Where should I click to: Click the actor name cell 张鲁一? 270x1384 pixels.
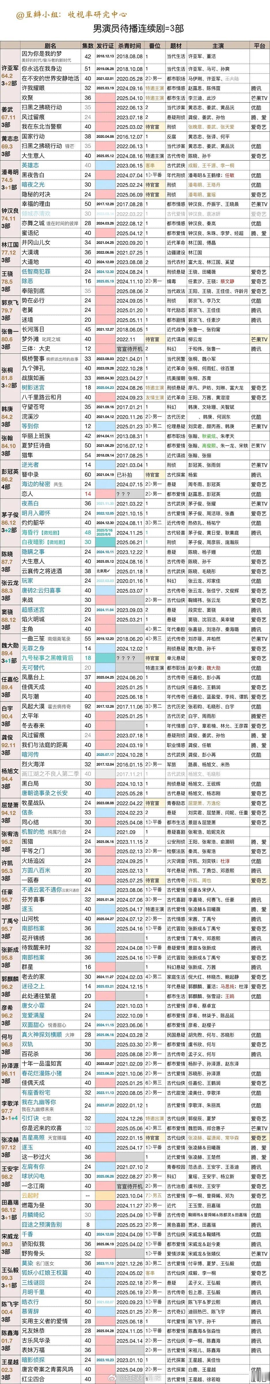[10, 332]
